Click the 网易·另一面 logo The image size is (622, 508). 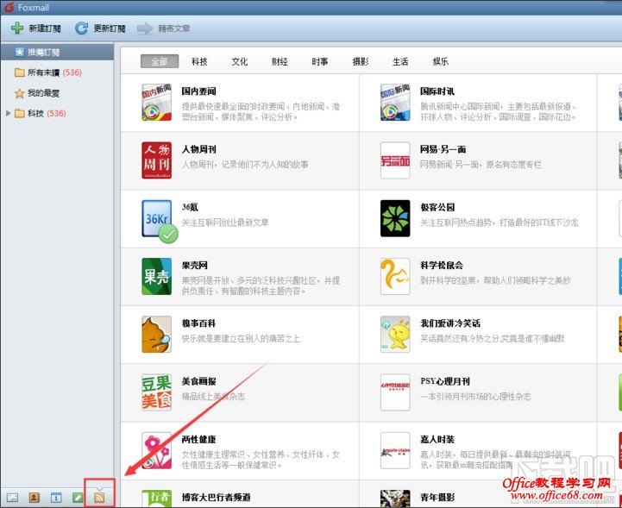pos(395,160)
